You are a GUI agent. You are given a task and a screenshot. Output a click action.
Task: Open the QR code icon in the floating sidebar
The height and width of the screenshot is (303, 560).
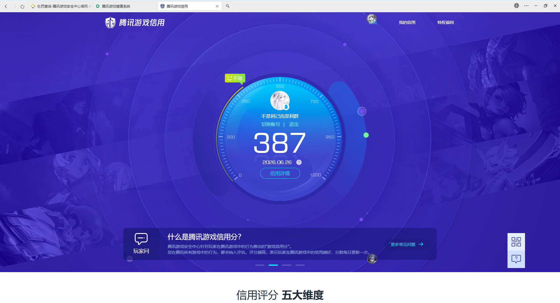click(x=516, y=242)
